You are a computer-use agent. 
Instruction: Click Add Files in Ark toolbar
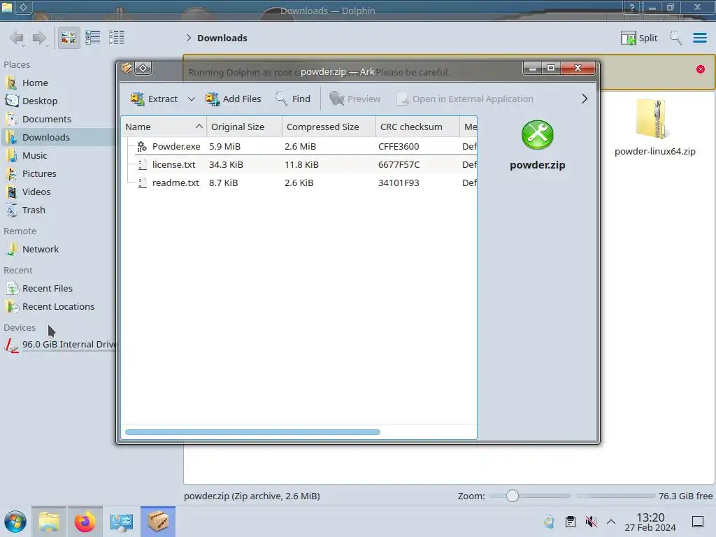tap(233, 99)
